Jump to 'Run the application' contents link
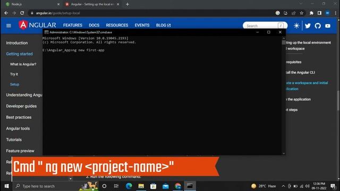This screenshot has height=191, width=340. pos(299,99)
